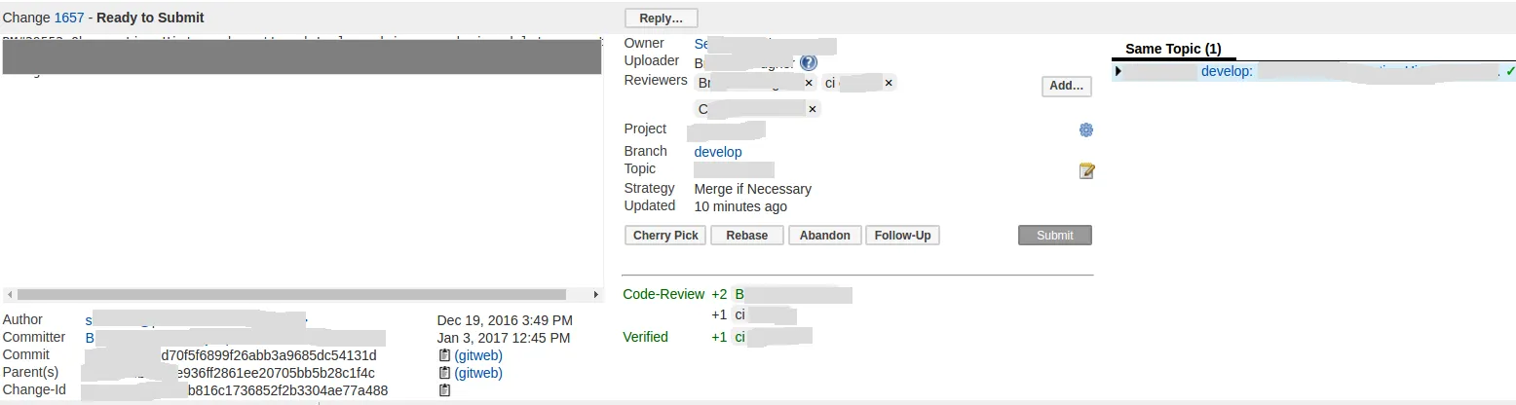Click change number 1657 link
Screen dimensions: 1516x405
point(68,18)
